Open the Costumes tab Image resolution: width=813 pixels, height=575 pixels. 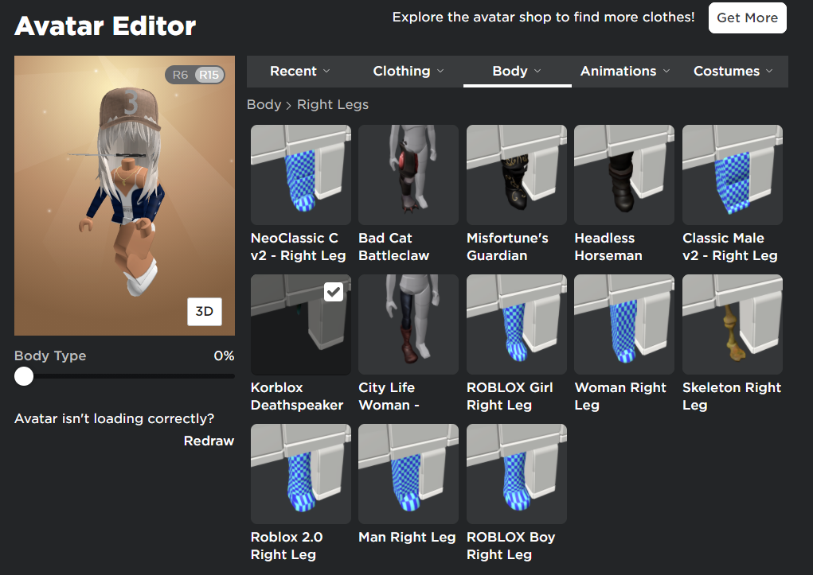click(x=733, y=71)
